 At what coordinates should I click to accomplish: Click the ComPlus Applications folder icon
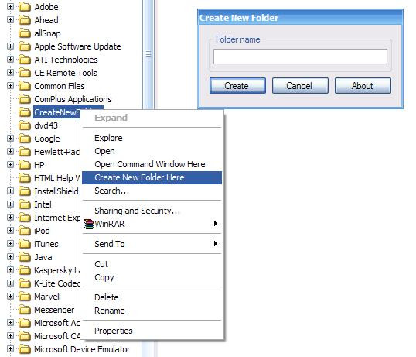[25, 99]
